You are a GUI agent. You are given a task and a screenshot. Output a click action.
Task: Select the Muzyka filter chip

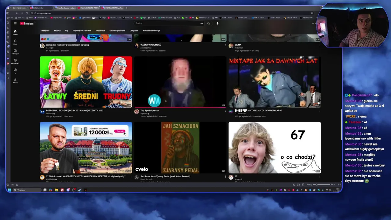[x=57, y=31]
